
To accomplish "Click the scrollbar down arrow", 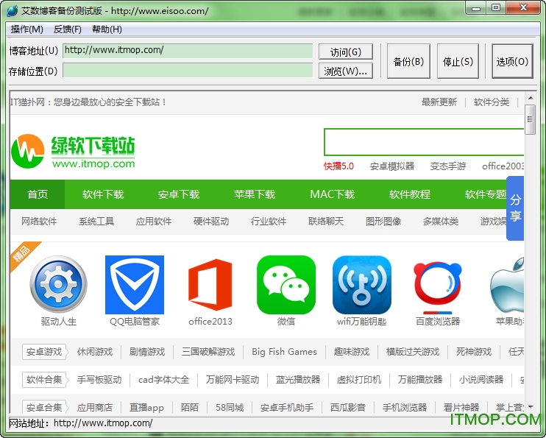I will coord(531,406).
